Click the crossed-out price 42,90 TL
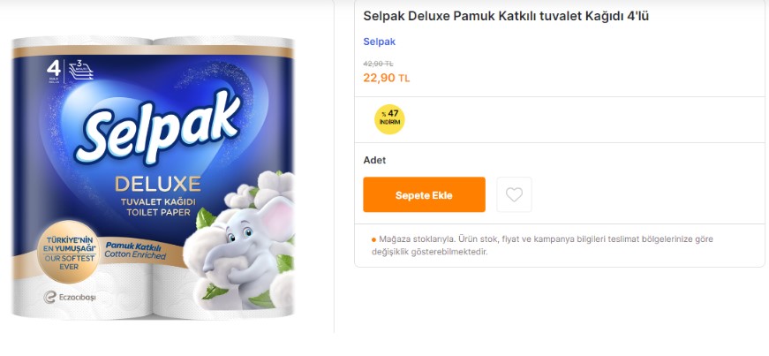The height and width of the screenshot is (356, 769). [378, 64]
